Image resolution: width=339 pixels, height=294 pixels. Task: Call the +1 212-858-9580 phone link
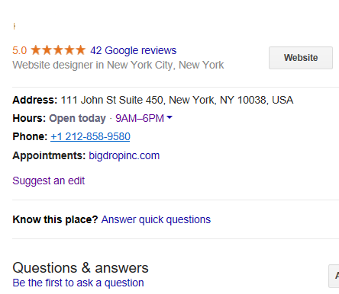coord(90,136)
